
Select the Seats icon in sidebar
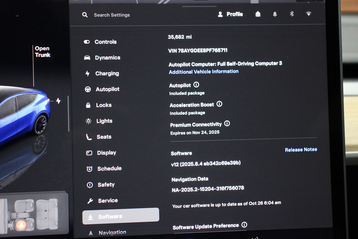coord(88,137)
